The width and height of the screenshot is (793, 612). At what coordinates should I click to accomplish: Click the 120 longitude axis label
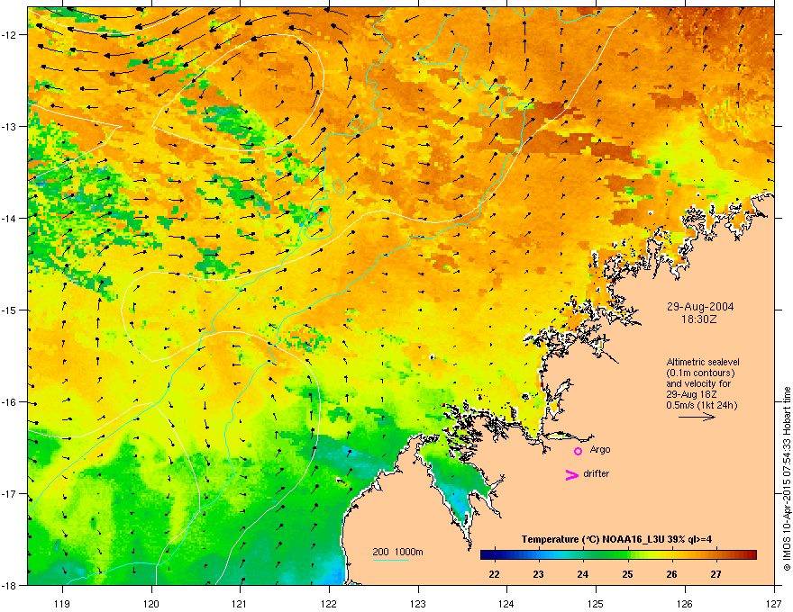[x=151, y=603]
